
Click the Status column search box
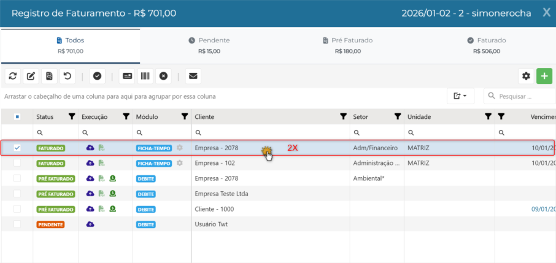click(x=56, y=132)
